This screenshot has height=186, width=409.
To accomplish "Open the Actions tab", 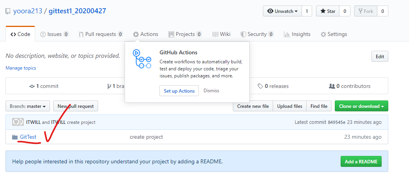I will pos(146,34).
